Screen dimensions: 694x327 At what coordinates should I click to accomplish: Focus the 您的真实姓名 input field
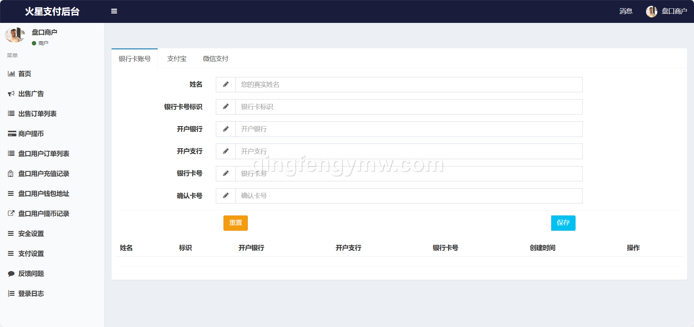[409, 85]
